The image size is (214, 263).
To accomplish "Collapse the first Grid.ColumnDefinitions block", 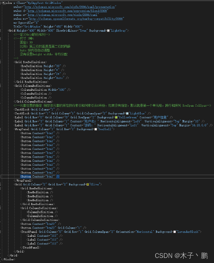I will click(0, 86).
